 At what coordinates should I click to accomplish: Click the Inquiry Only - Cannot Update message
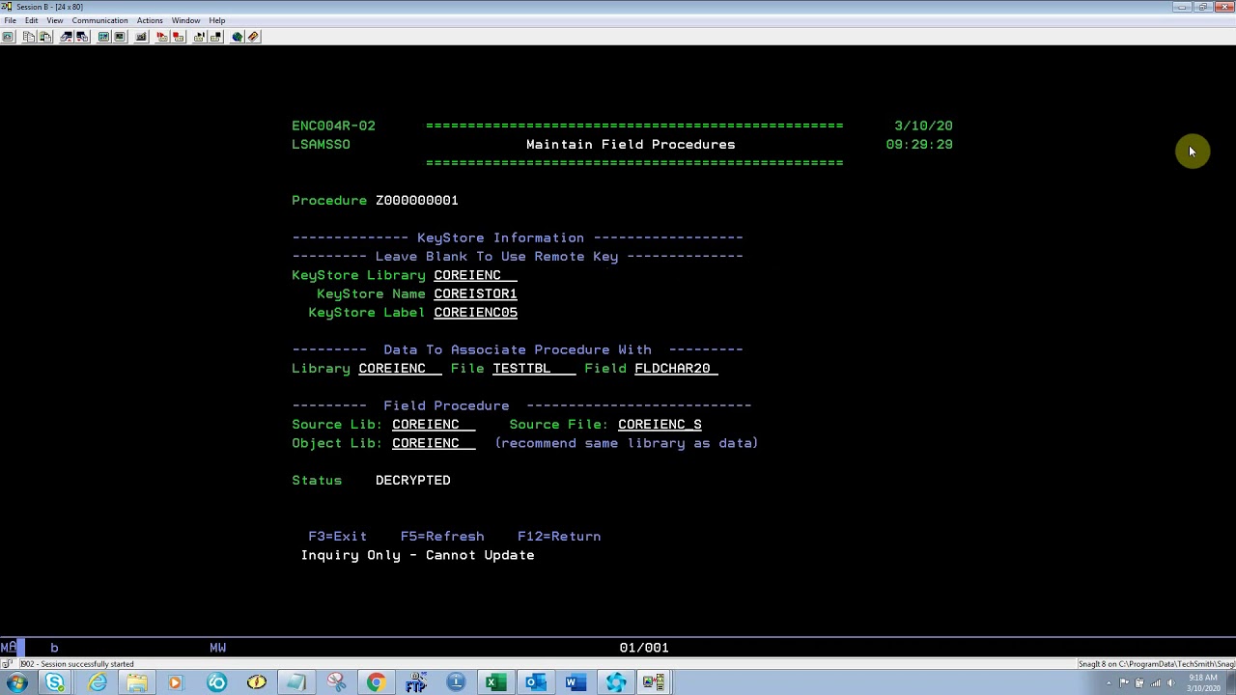click(417, 555)
